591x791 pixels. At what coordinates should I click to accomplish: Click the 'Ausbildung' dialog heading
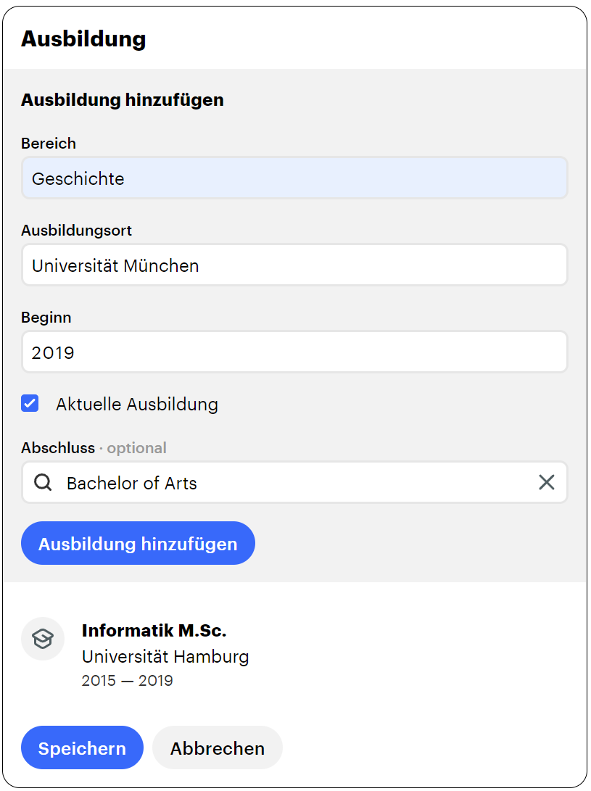point(83,38)
